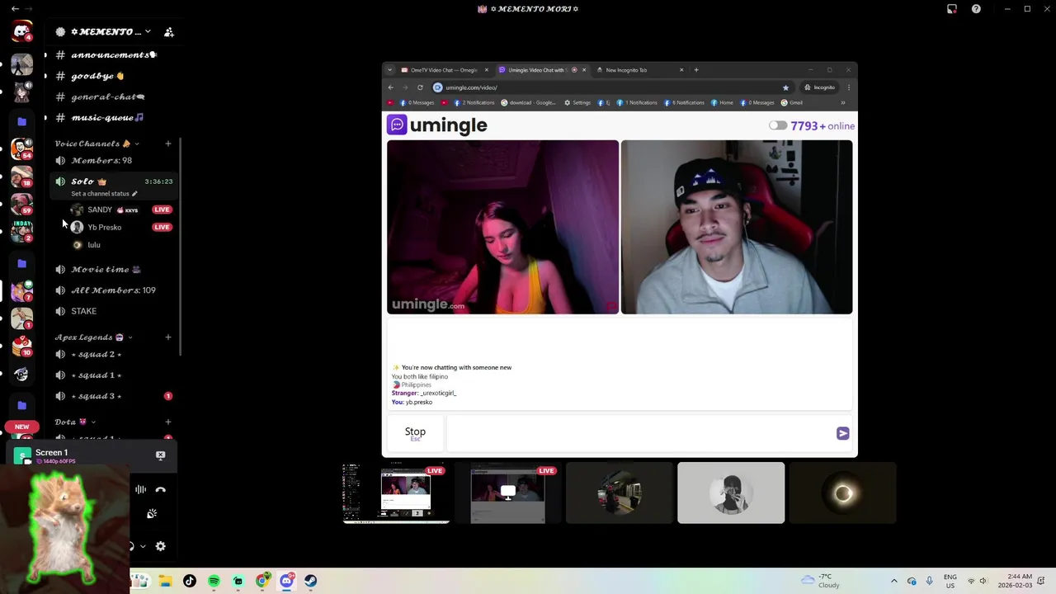Send message arrow in Umingle chat

[842, 433]
